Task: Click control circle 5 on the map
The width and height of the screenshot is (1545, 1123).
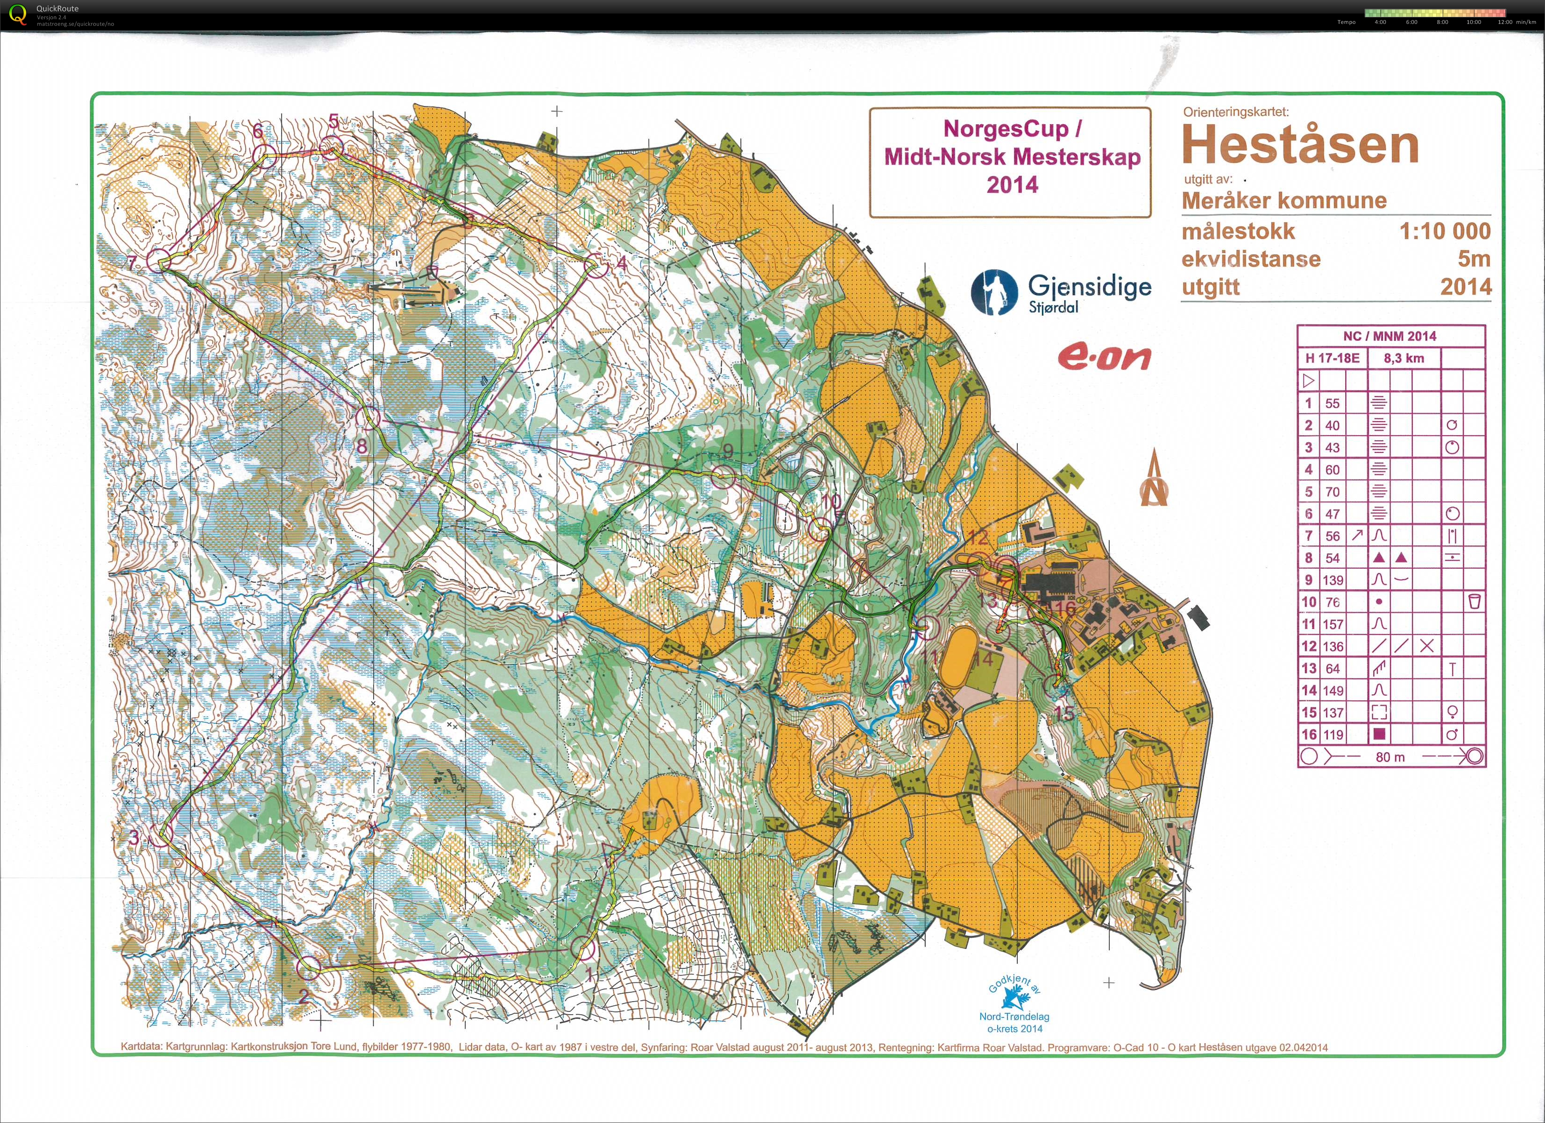Action: click(x=332, y=147)
